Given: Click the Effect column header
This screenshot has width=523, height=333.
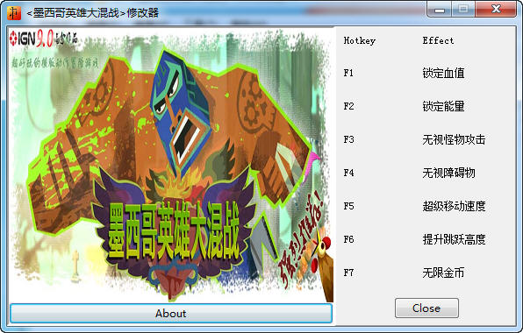Looking at the screenshot, I should click(x=438, y=40).
